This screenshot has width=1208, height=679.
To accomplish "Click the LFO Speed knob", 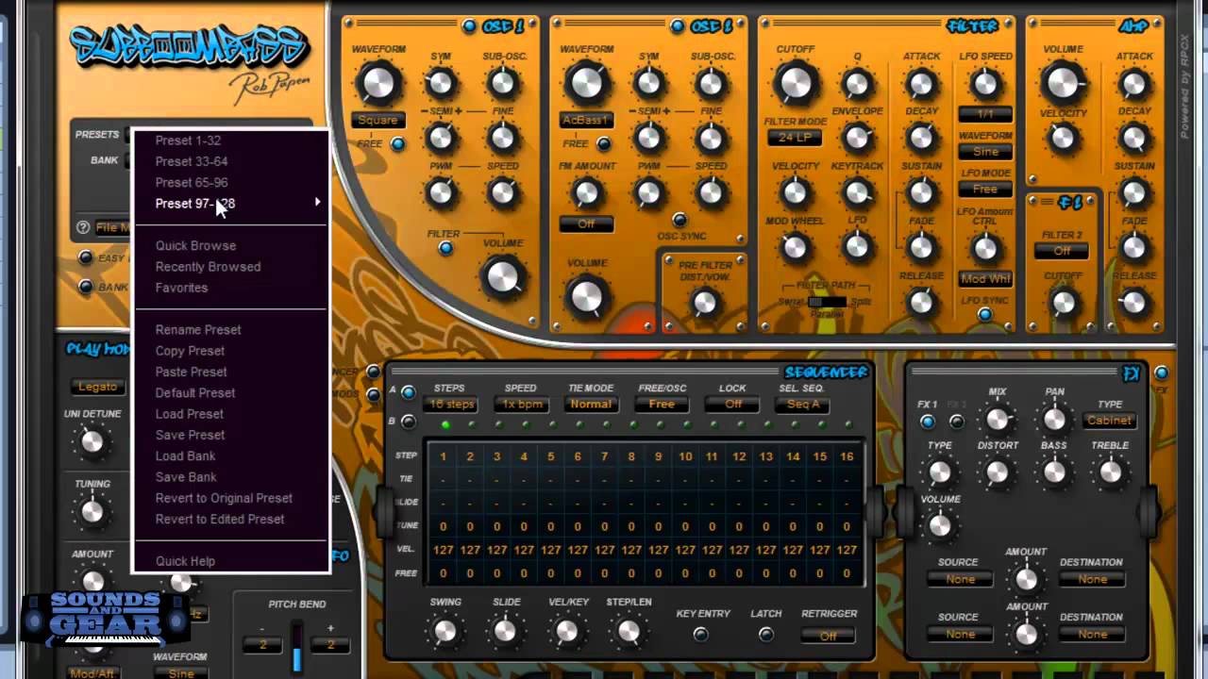I will click(985, 84).
